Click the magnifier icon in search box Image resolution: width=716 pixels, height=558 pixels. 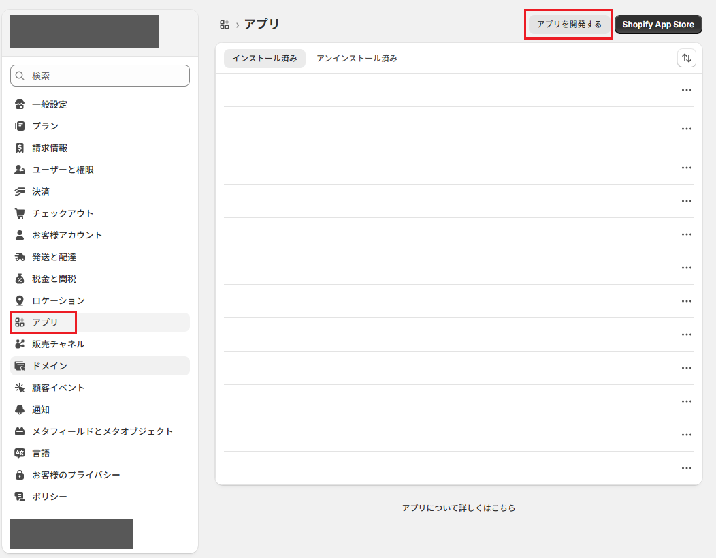(20, 76)
